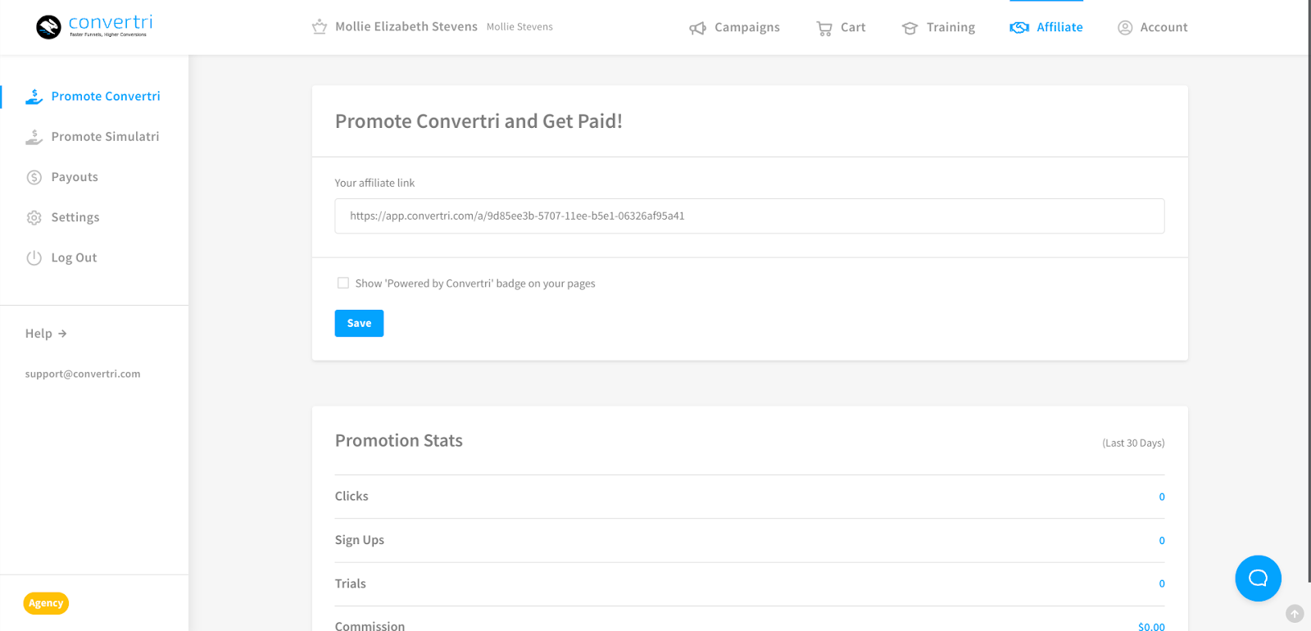This screenshot has height=631, width=1311.
Task: Open the Account menu
Action: (x=1152, y=27)
